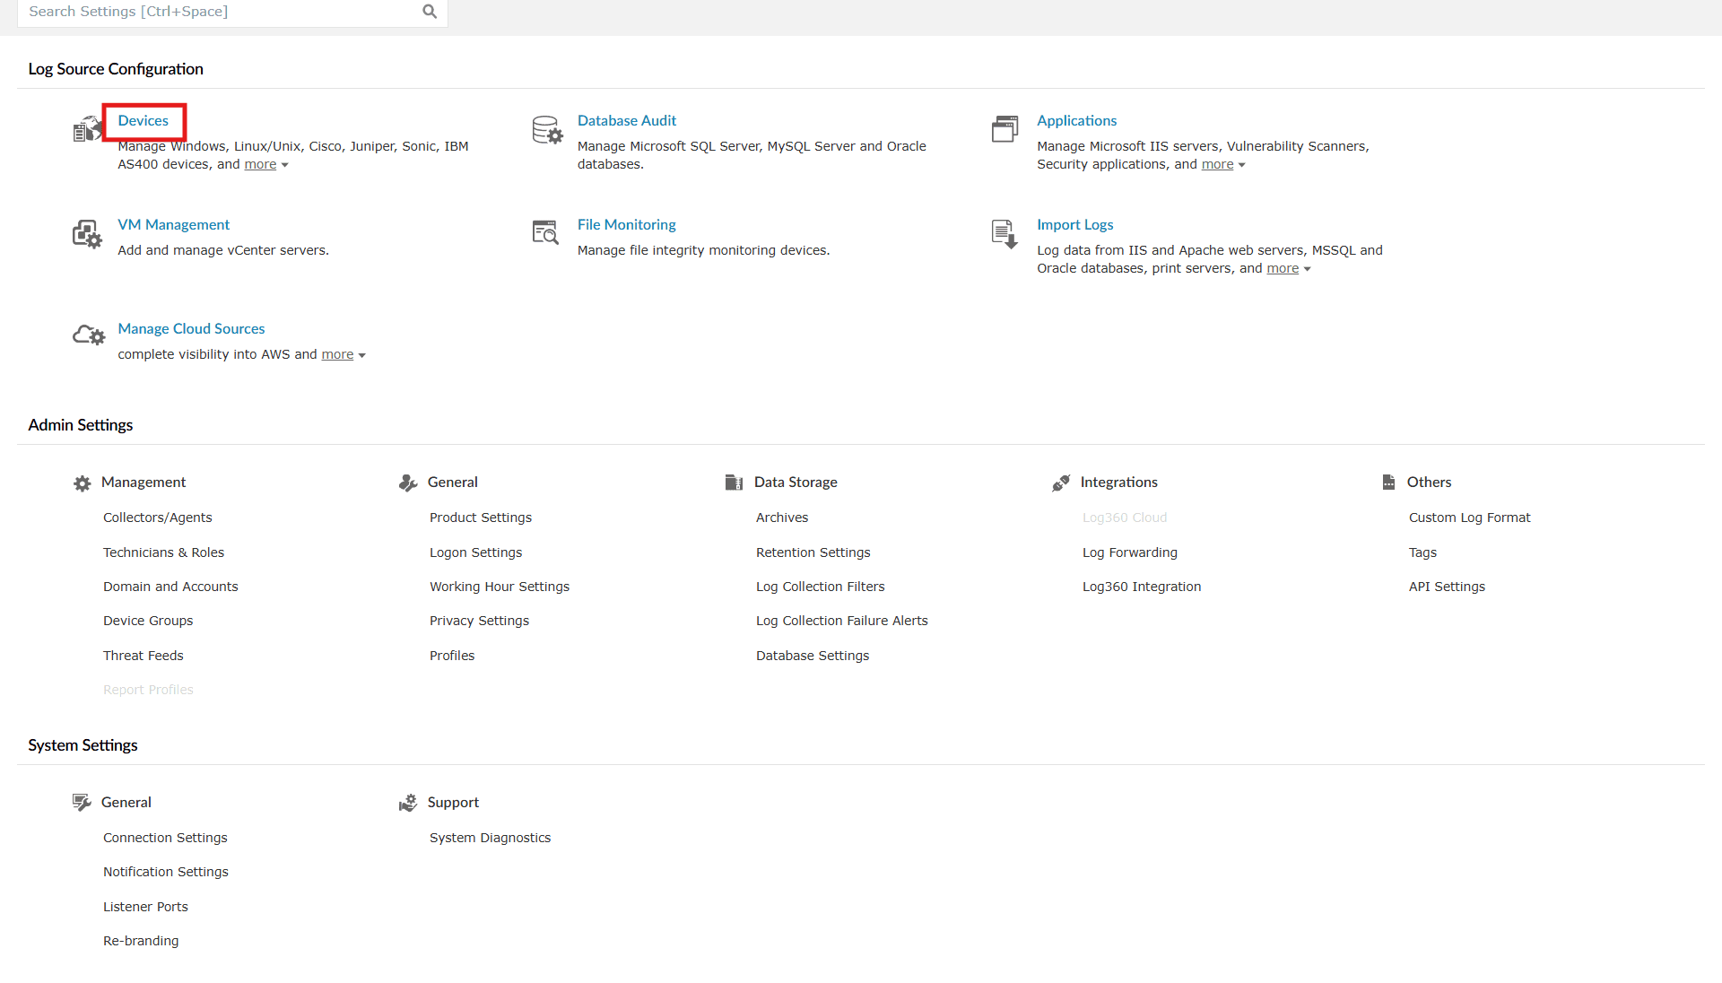Open System Diagnostics
The width and height of the screenshot is (1722, 983).
coord(490,837)
